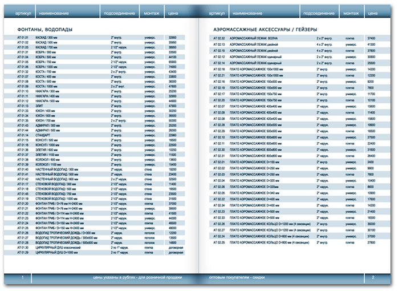399x291 pixels.
Task: Click the name 'КОБРА / 1000 мм'
Action: tap(46, 67)
